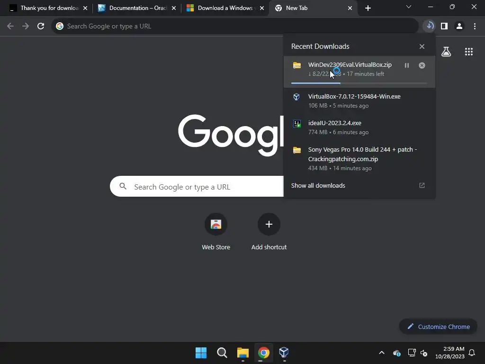Open the clock and date flyout
The width and height of the screenshot is (485, 364).
[x=450, y=353]
